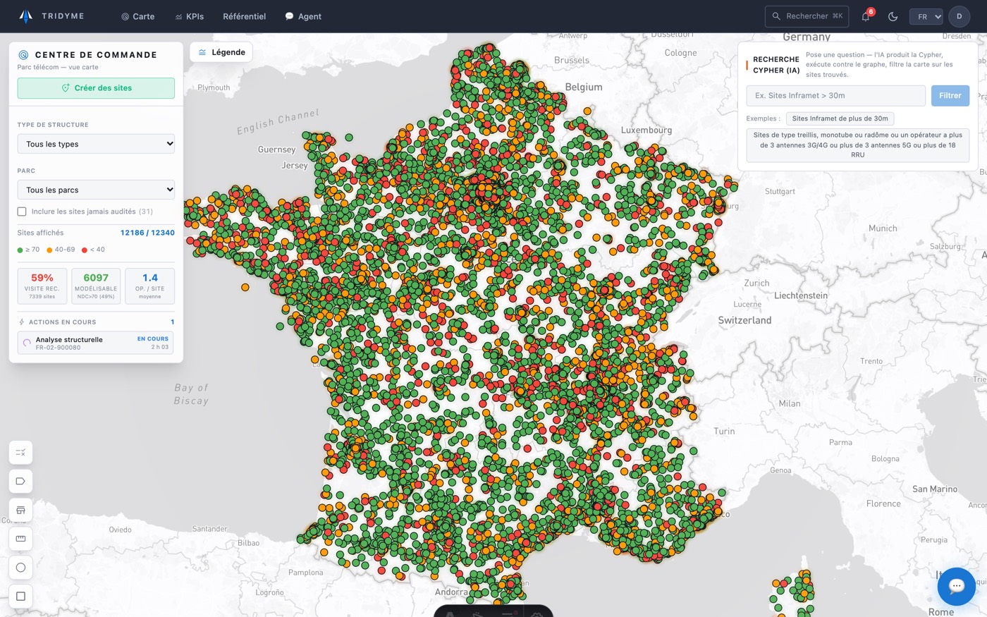Open the Carte navigation tab
The image size is (987, 617).
[x=137, y=16]
